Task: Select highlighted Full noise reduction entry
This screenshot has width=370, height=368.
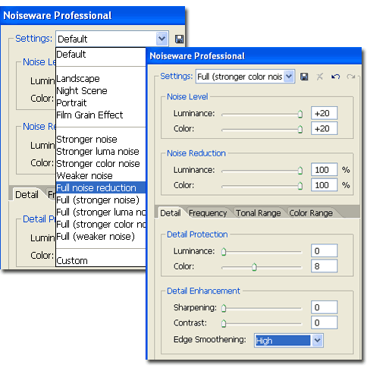Action: click(101, 188)
